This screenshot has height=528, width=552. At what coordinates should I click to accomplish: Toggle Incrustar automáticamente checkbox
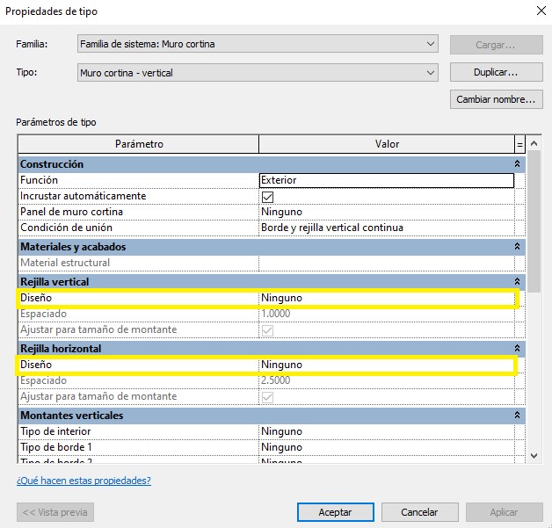pos(267,197)
